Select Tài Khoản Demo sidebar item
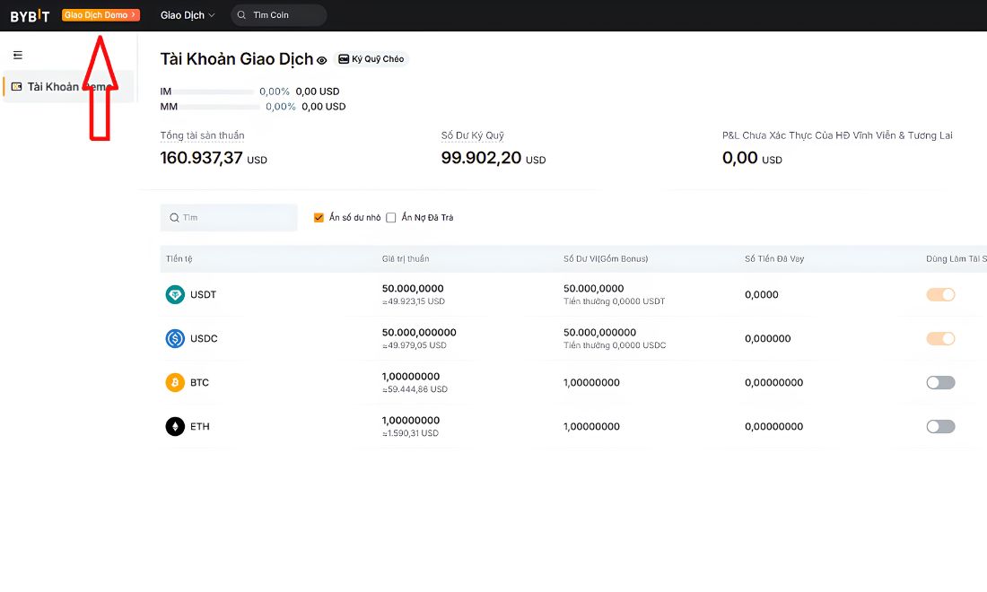The width and height of the screenshot is (987, 592). pyautogui.click(x=68, y=87)
